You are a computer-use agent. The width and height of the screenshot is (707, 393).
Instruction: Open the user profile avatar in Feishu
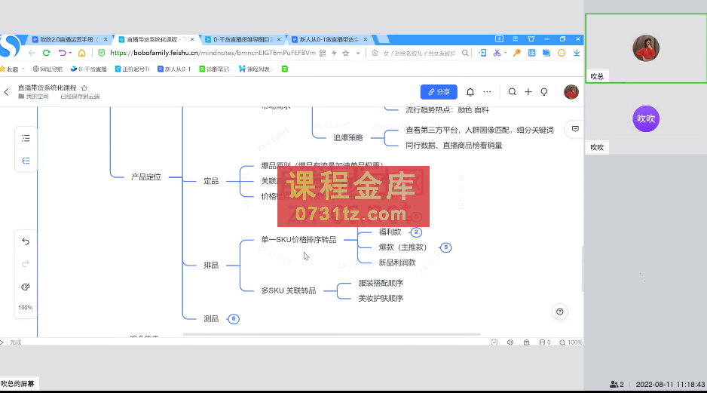571,92
